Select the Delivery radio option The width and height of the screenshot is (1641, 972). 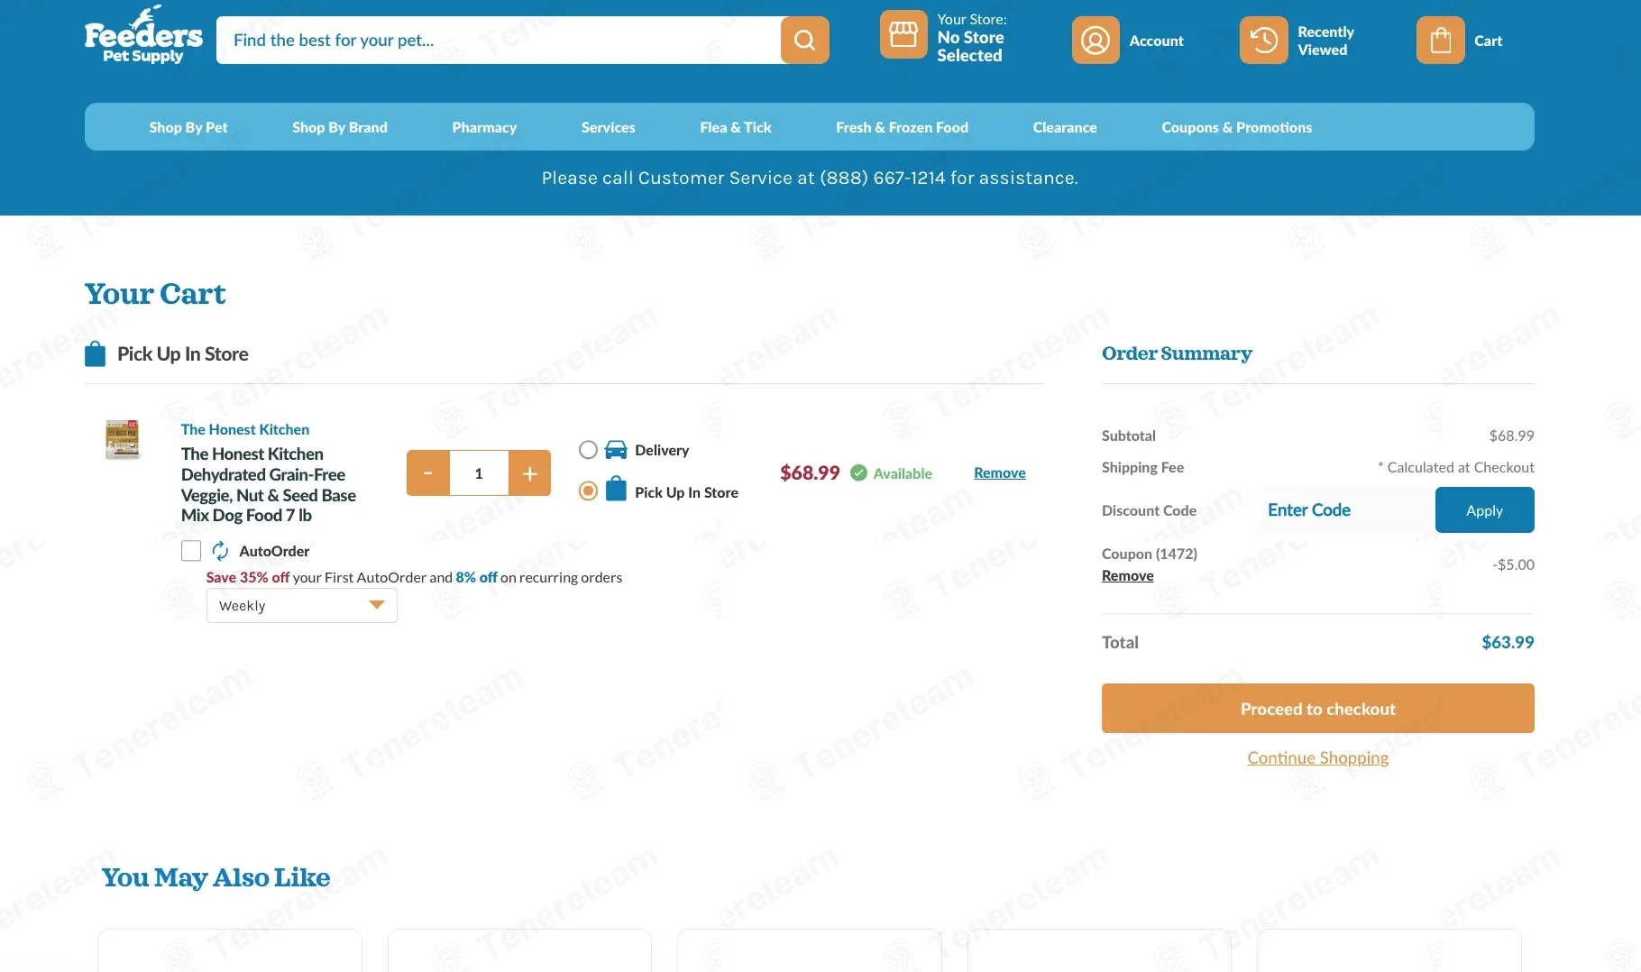pos(588,450)
